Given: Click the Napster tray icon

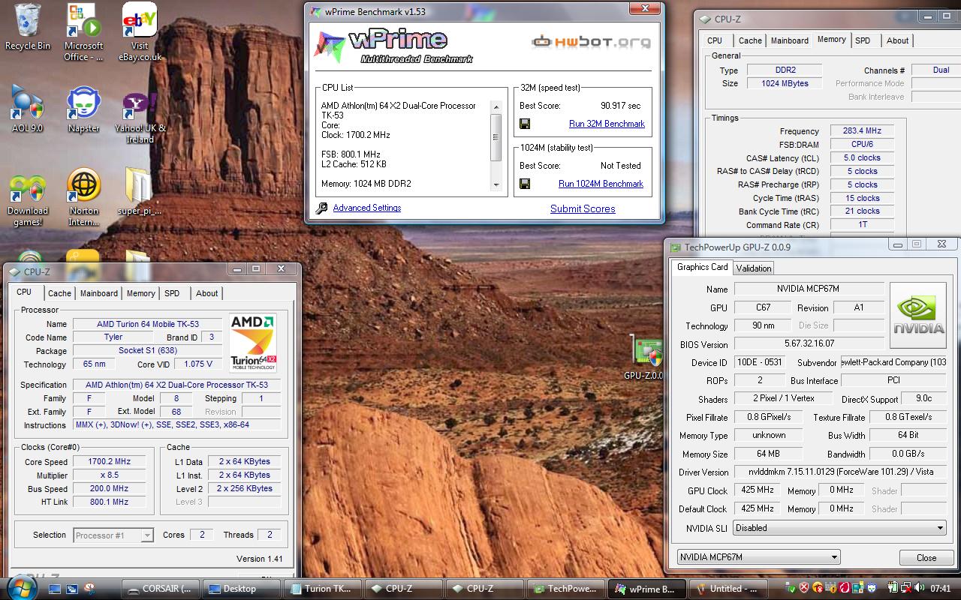Looking at the screenshot, I should pyautogui.click(x=872, y=588).
